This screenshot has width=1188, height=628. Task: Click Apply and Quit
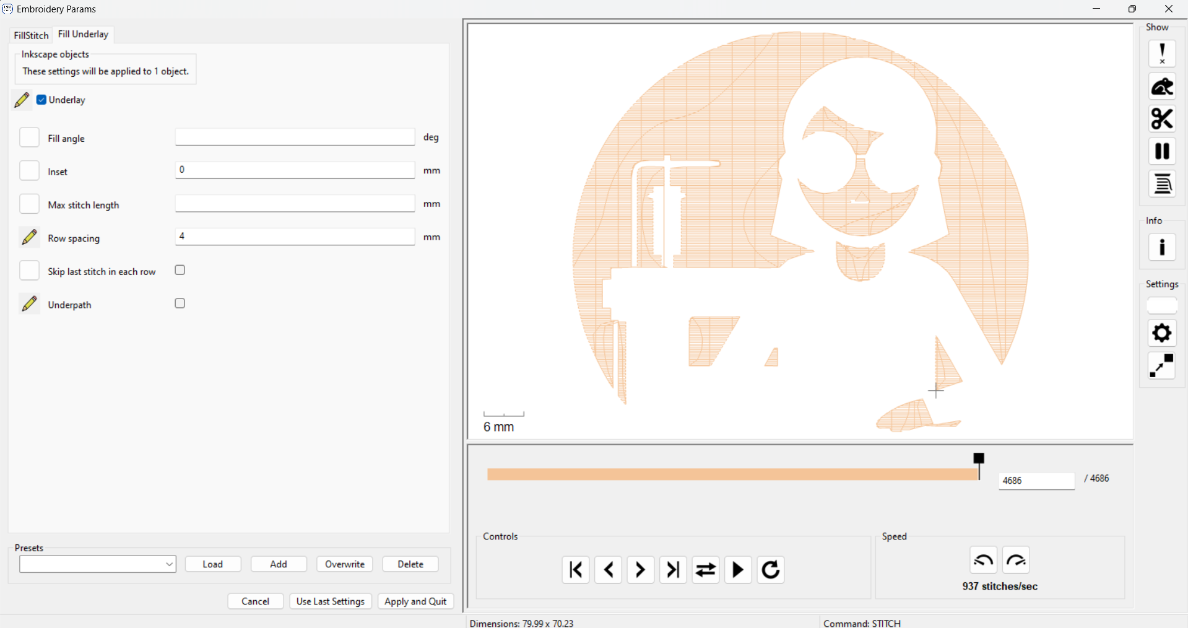pyautogui.click(x=416, y=601)
